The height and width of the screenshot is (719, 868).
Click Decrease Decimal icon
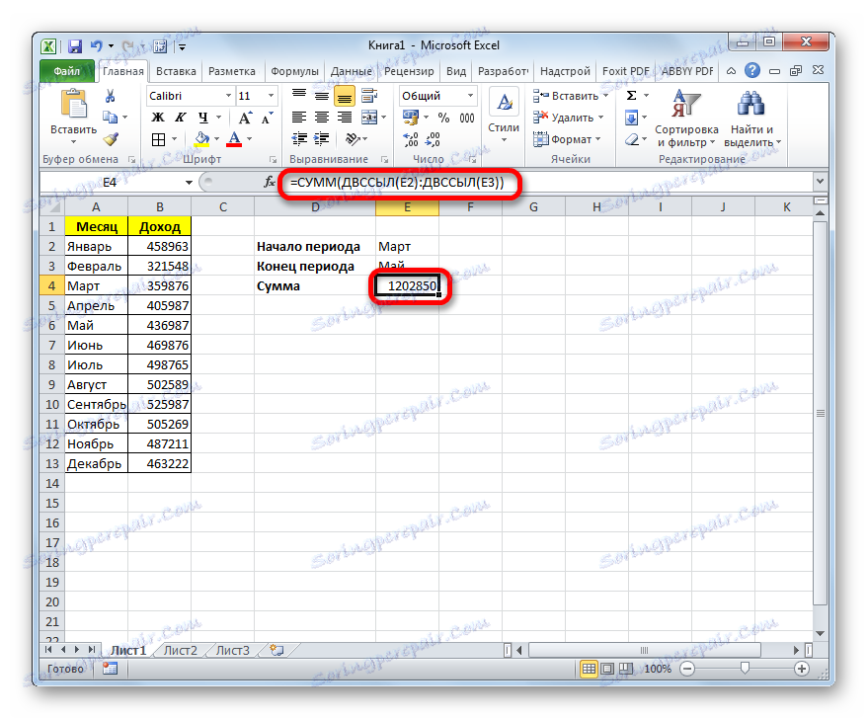[433, 139]
